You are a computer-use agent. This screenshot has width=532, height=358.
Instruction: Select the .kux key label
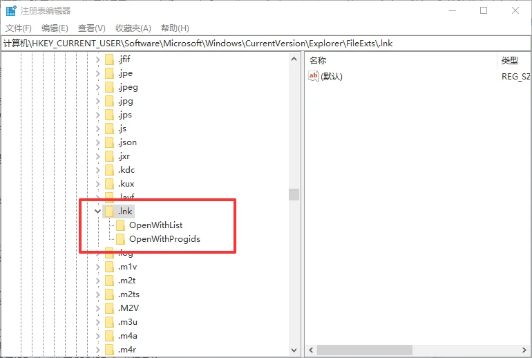click(126, 184)
